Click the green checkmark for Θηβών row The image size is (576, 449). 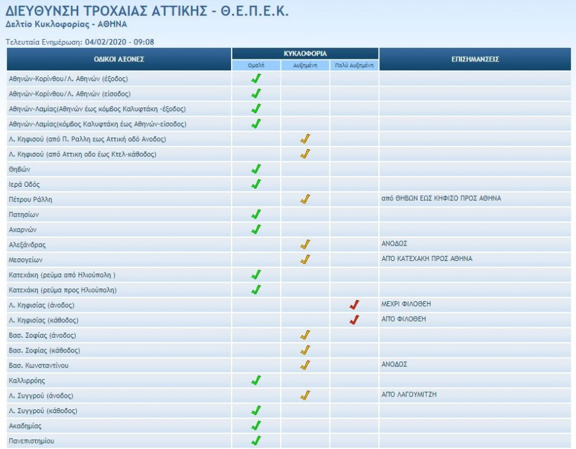256,169
